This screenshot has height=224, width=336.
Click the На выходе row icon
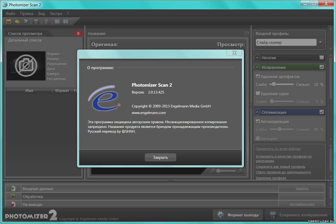tap(13, 204)
